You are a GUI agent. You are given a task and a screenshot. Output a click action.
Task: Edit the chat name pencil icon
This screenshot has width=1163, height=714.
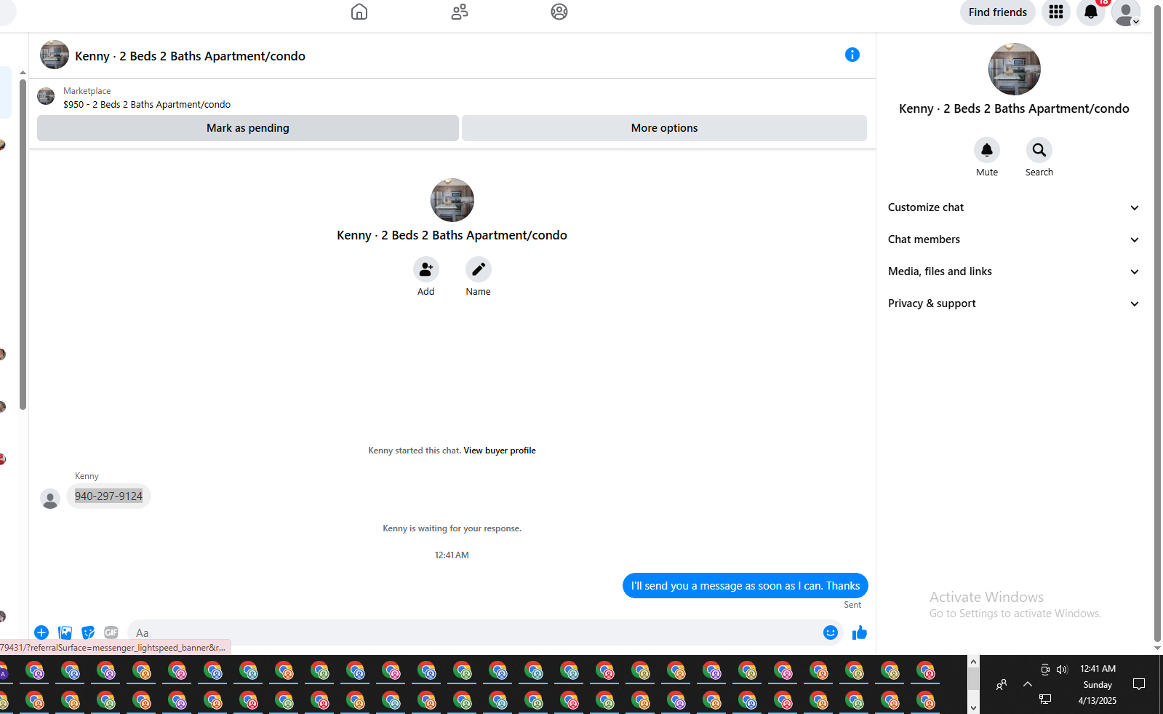point(479,269)
